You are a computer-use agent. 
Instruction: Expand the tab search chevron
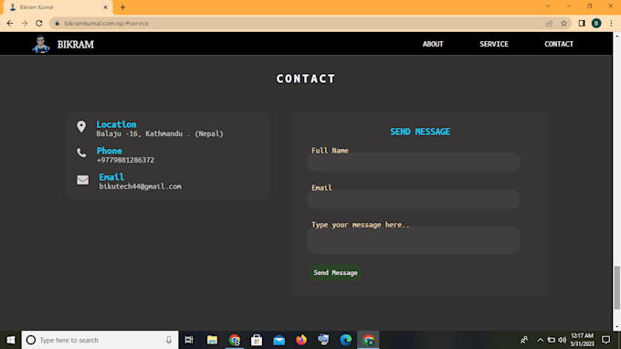(547, 6)
